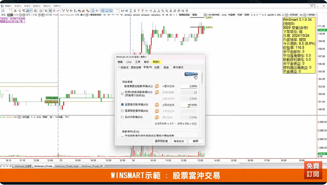Click the hourglass icon in the toolbar
Viewport: 327px width, 185px height.
[x=131, y=10]
